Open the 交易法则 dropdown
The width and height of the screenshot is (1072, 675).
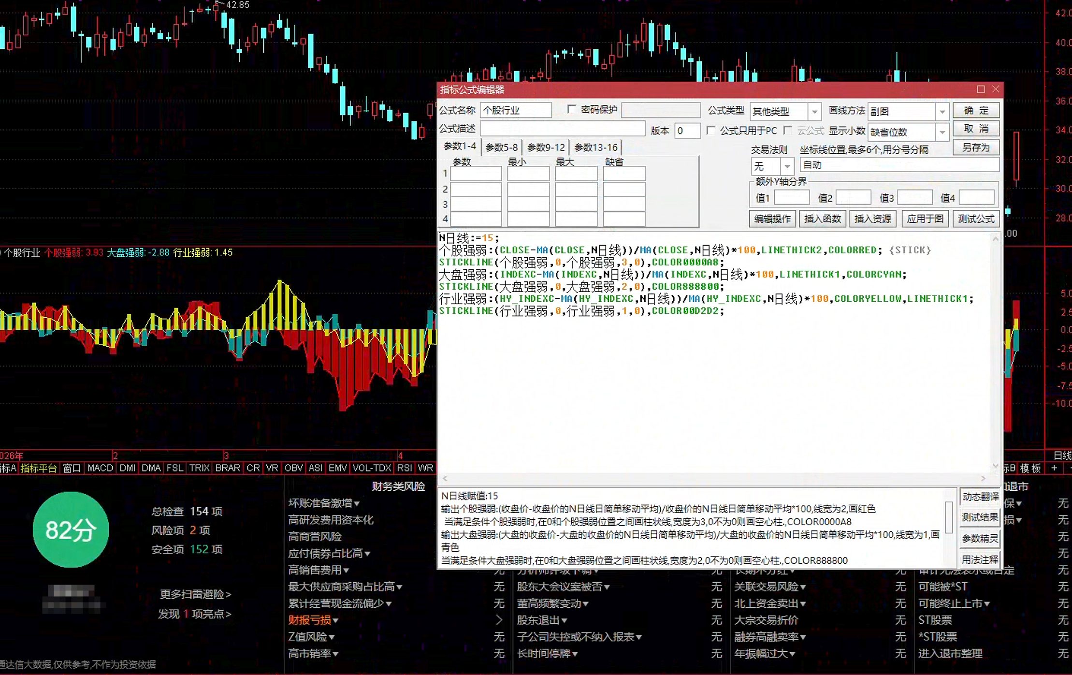coord(787,166)
